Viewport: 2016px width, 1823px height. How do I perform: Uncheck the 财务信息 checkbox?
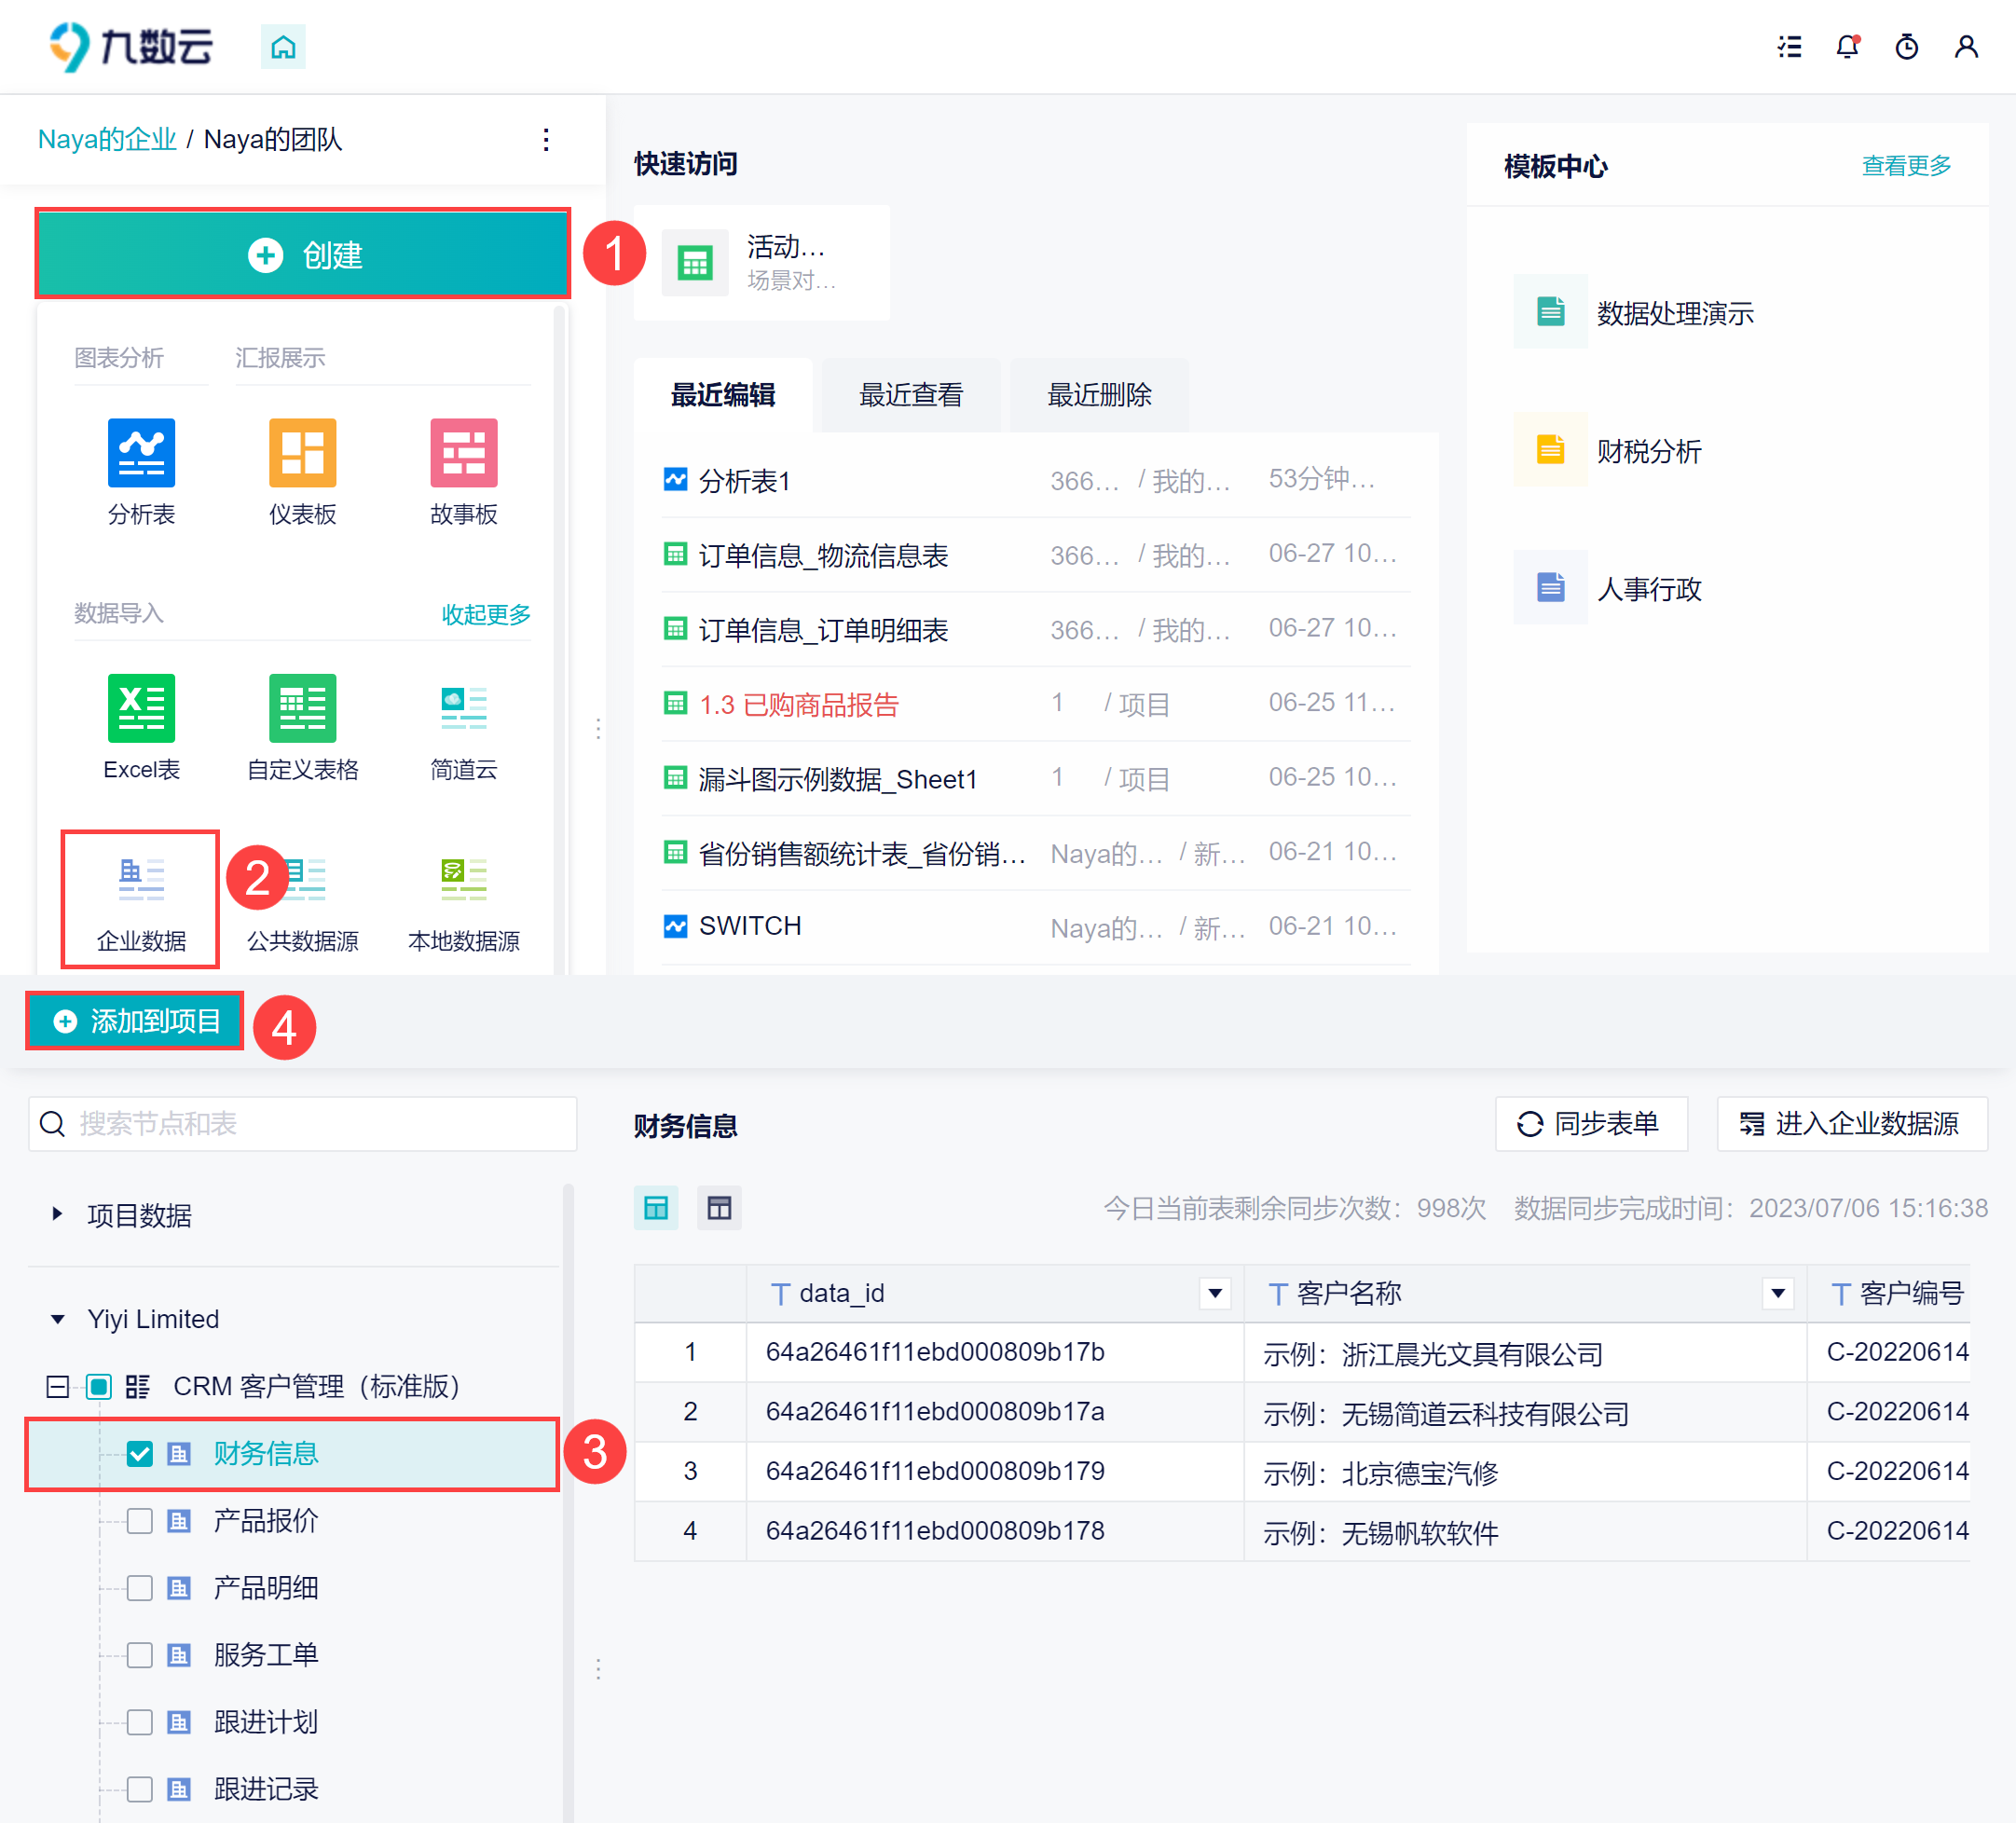click(140, 1453)
